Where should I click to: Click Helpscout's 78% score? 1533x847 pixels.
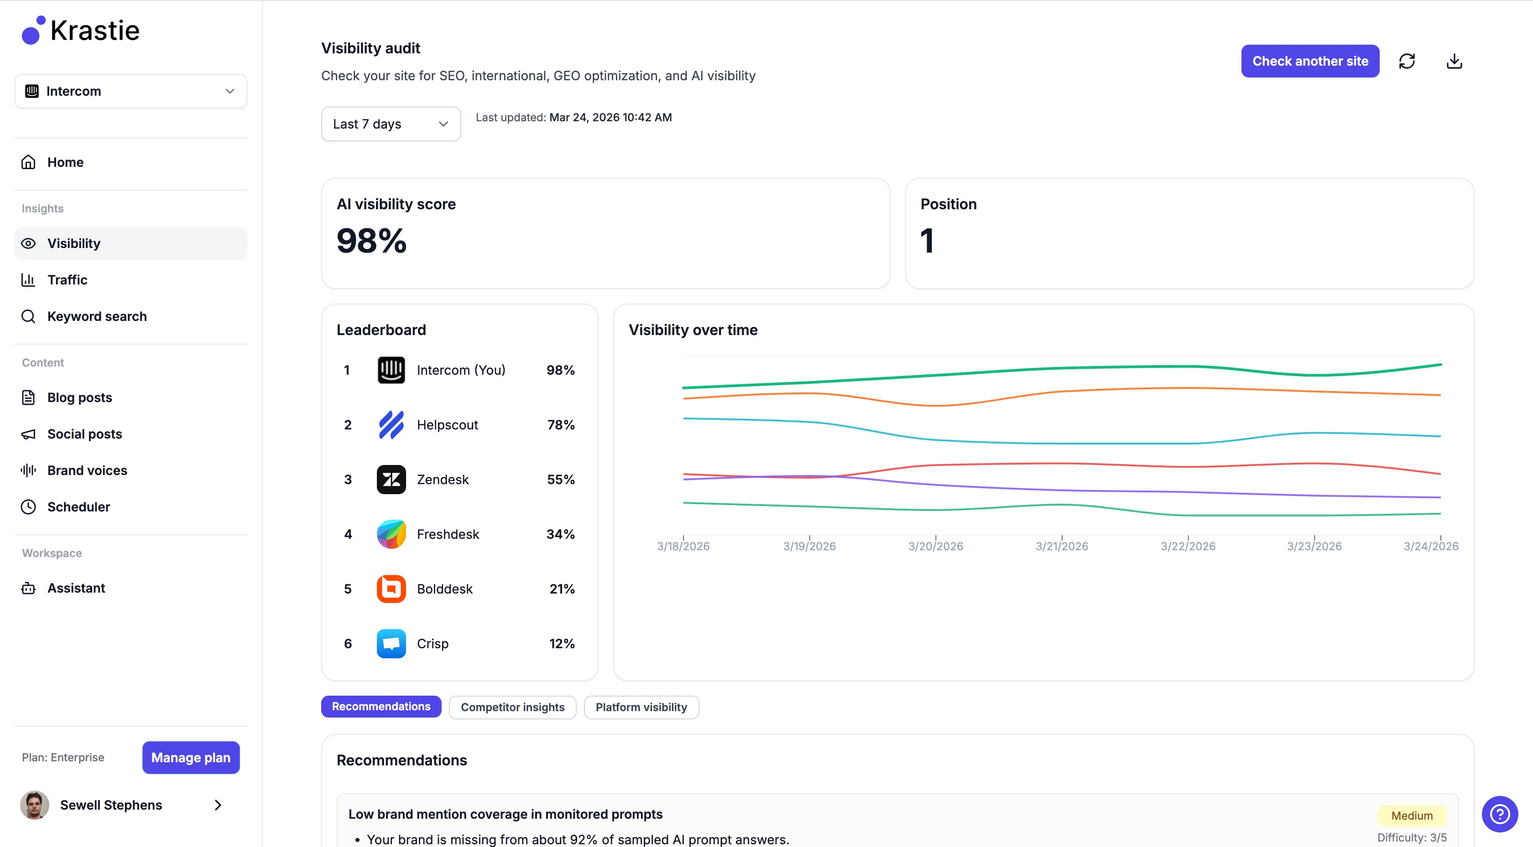[561, 425]
